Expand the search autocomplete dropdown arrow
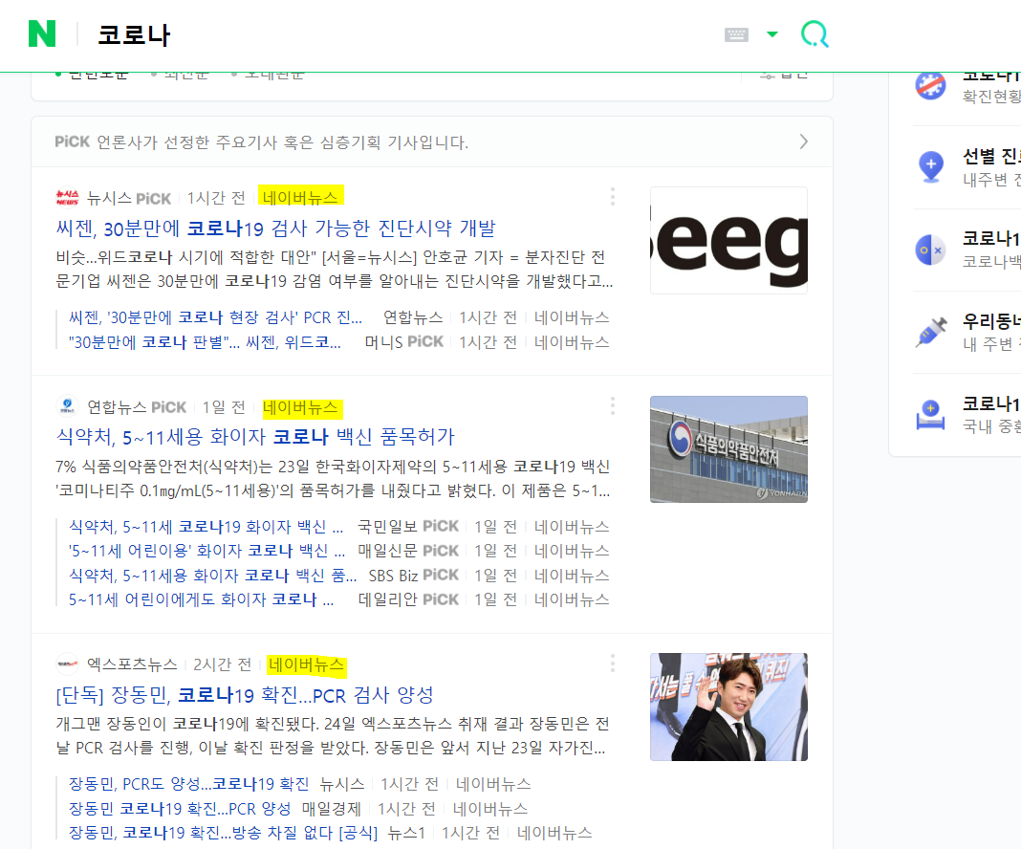This screenshot has width=1021, height=849. [x=772, y=33]
